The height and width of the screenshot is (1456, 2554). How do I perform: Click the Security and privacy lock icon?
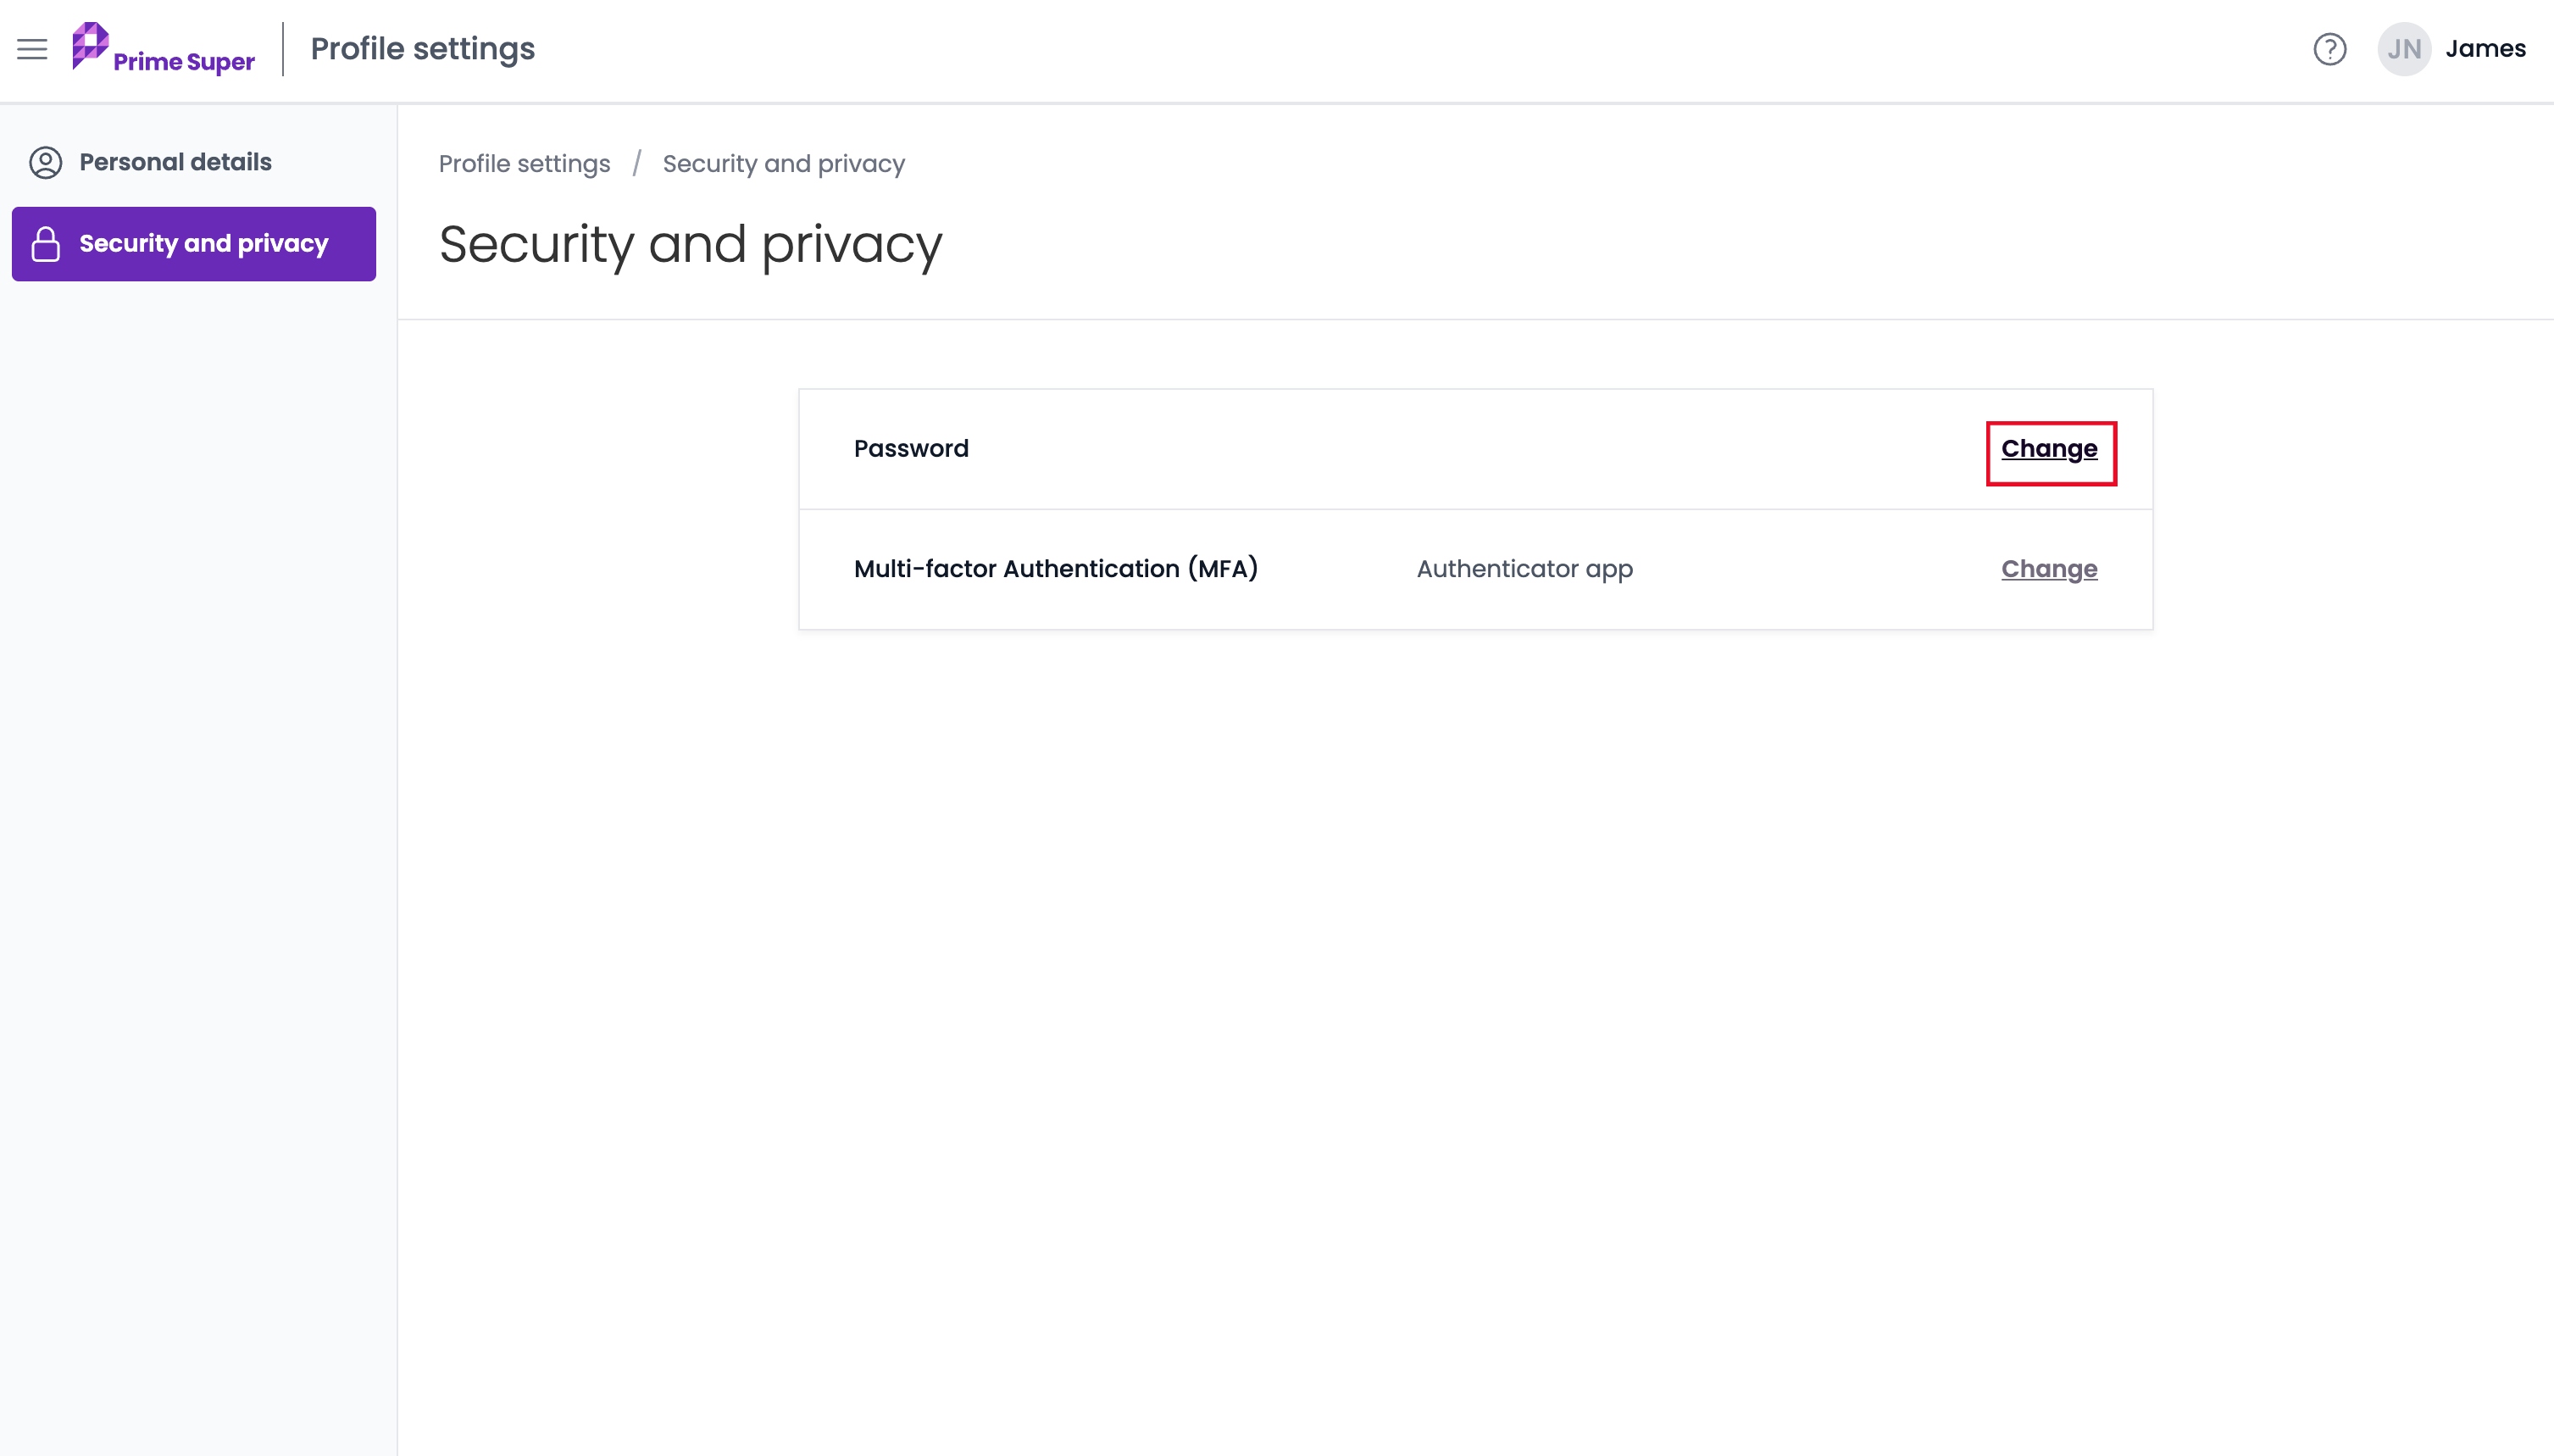click(x=46, y=244)
